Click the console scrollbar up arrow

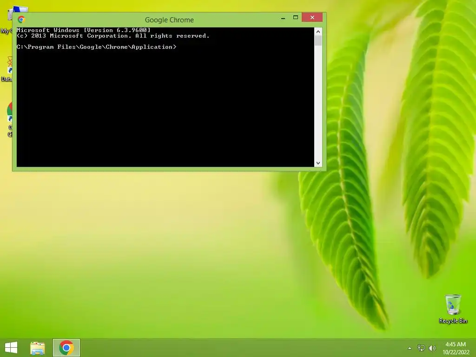coord(318,32)
